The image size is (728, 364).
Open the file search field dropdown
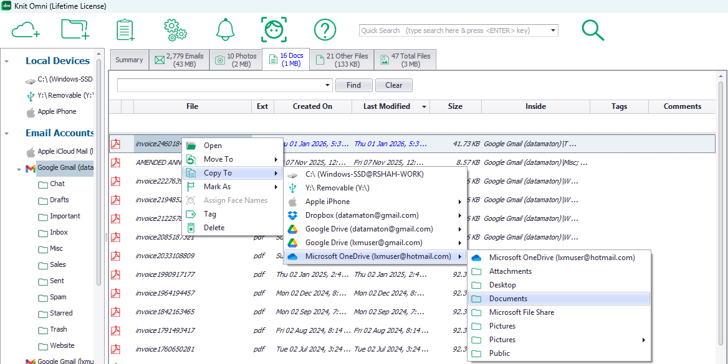tap(328, 85)
